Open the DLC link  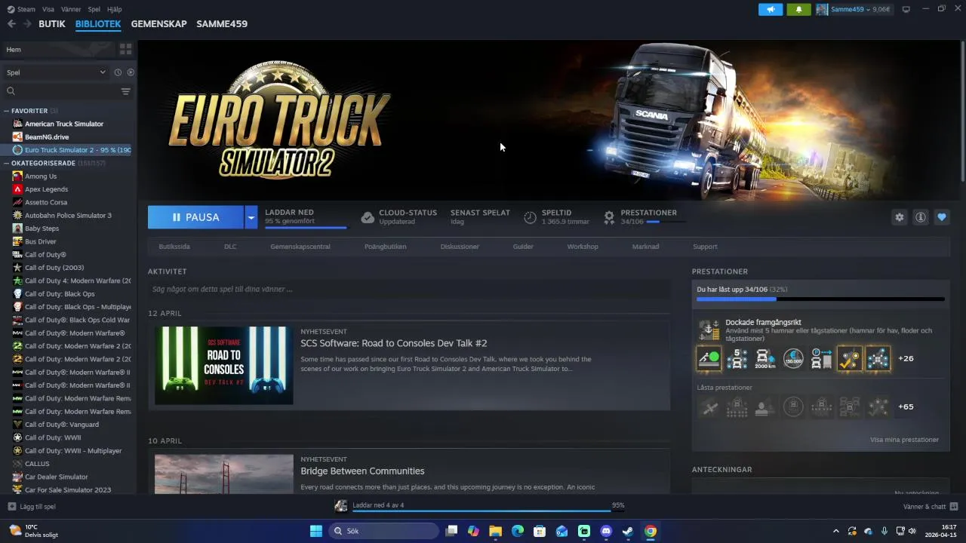[230, 247]
